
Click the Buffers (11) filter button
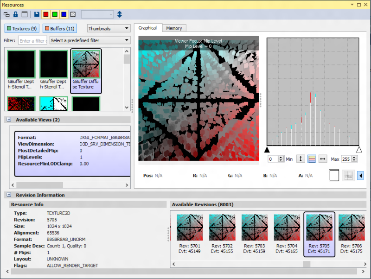coord(60,28)
